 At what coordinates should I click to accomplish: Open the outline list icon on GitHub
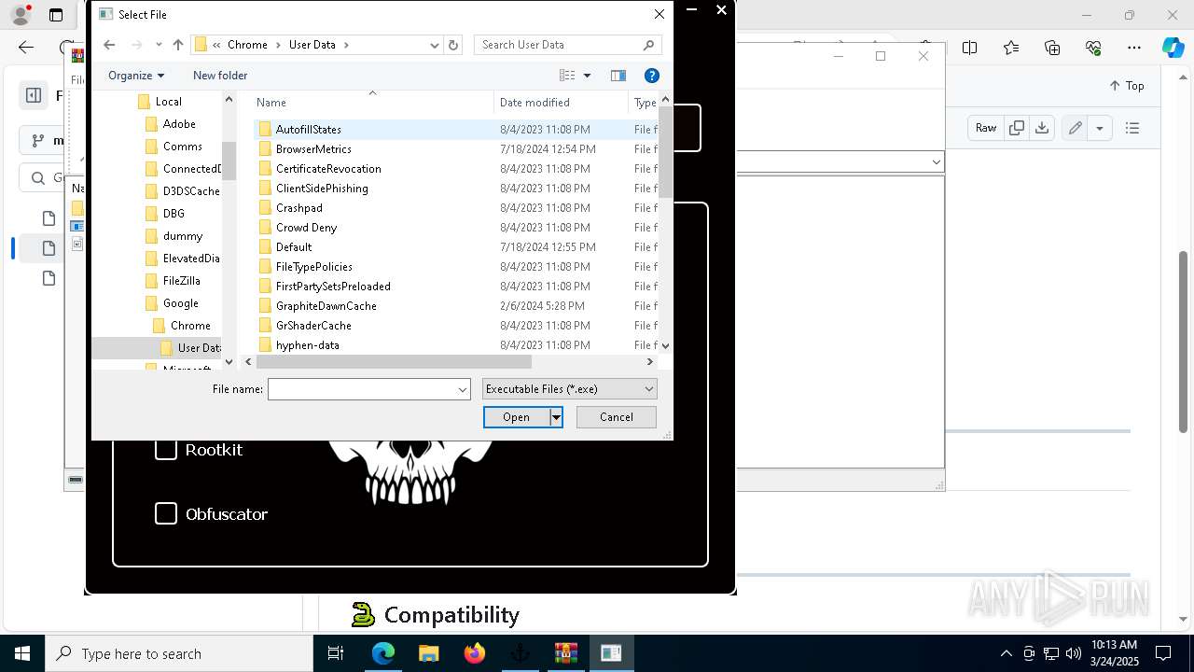(x=1132, y=128)
